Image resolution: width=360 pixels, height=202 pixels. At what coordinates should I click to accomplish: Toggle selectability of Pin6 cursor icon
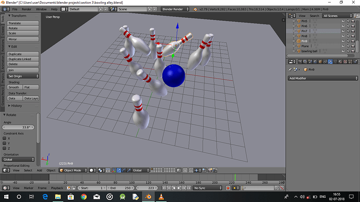click(348, 26)
